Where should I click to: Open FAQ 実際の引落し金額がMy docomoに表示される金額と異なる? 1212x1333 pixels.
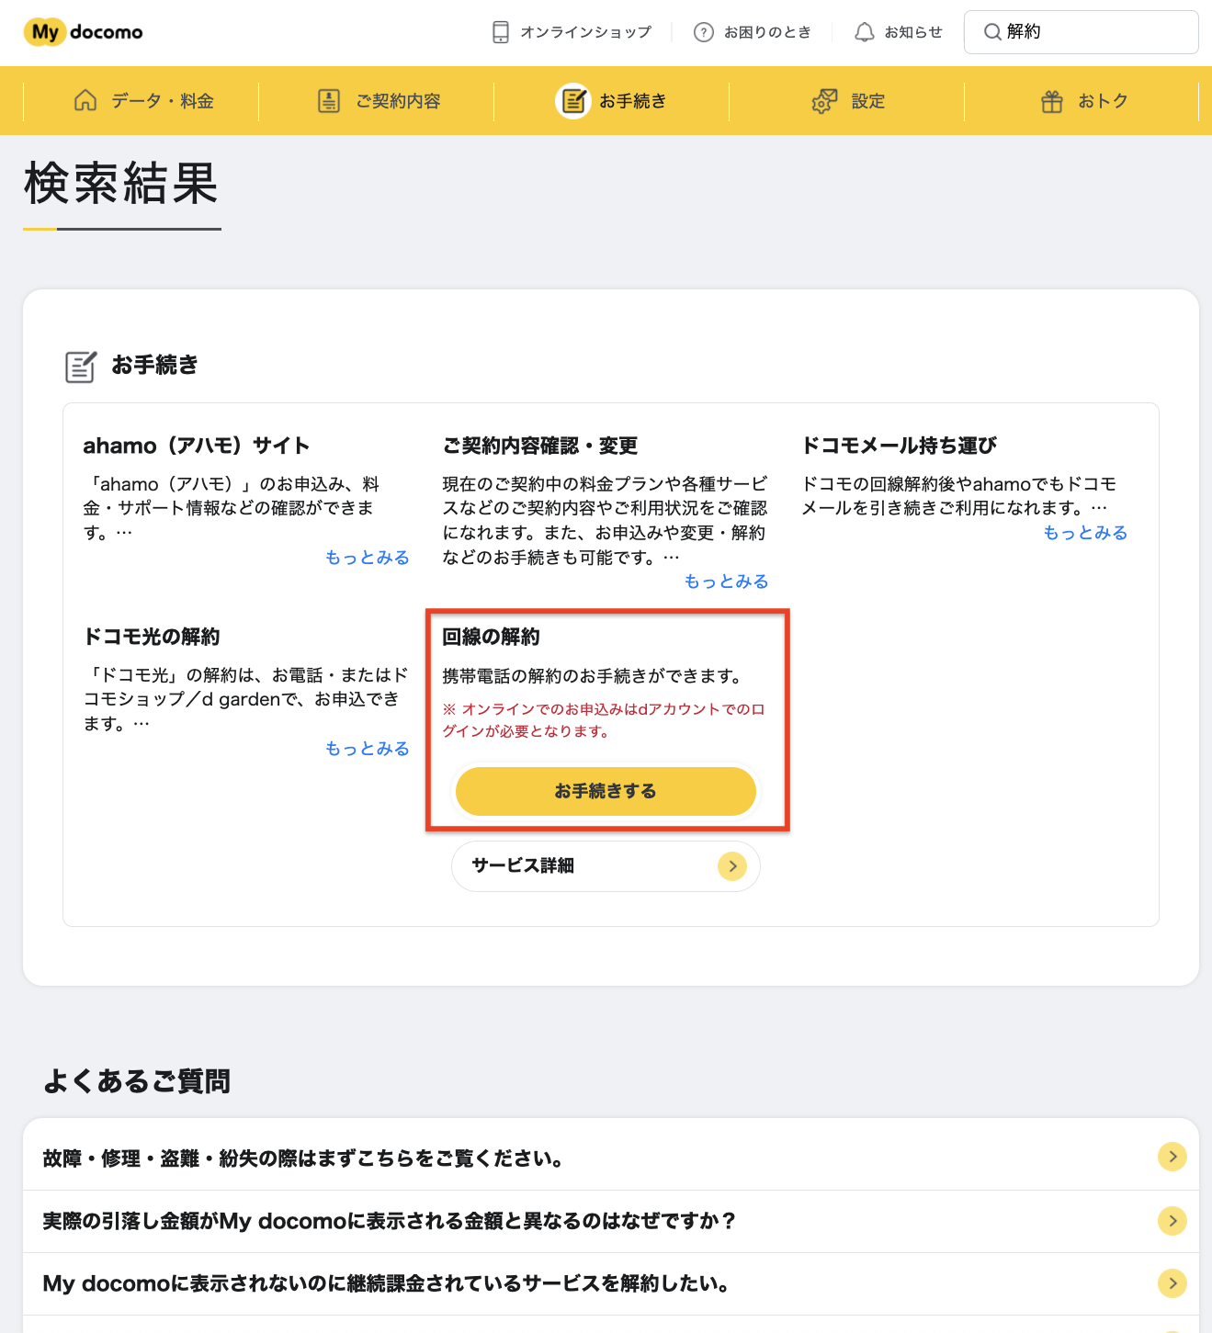pyautogui.click(x=611, y=1221)
